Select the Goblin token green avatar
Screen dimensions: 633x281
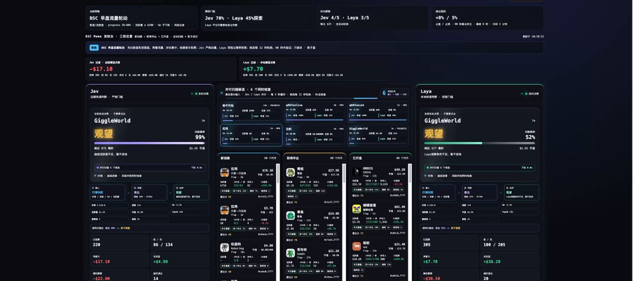pyautogui.click(x=290, y=253)
